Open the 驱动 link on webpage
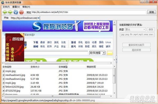The height and width of the screenshot is (104, 158). [87, 42]
